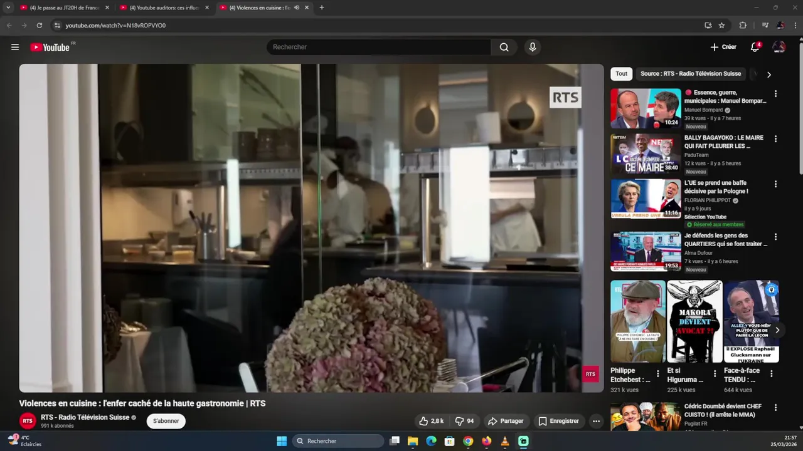Click the address bar URL

(115, 26)
